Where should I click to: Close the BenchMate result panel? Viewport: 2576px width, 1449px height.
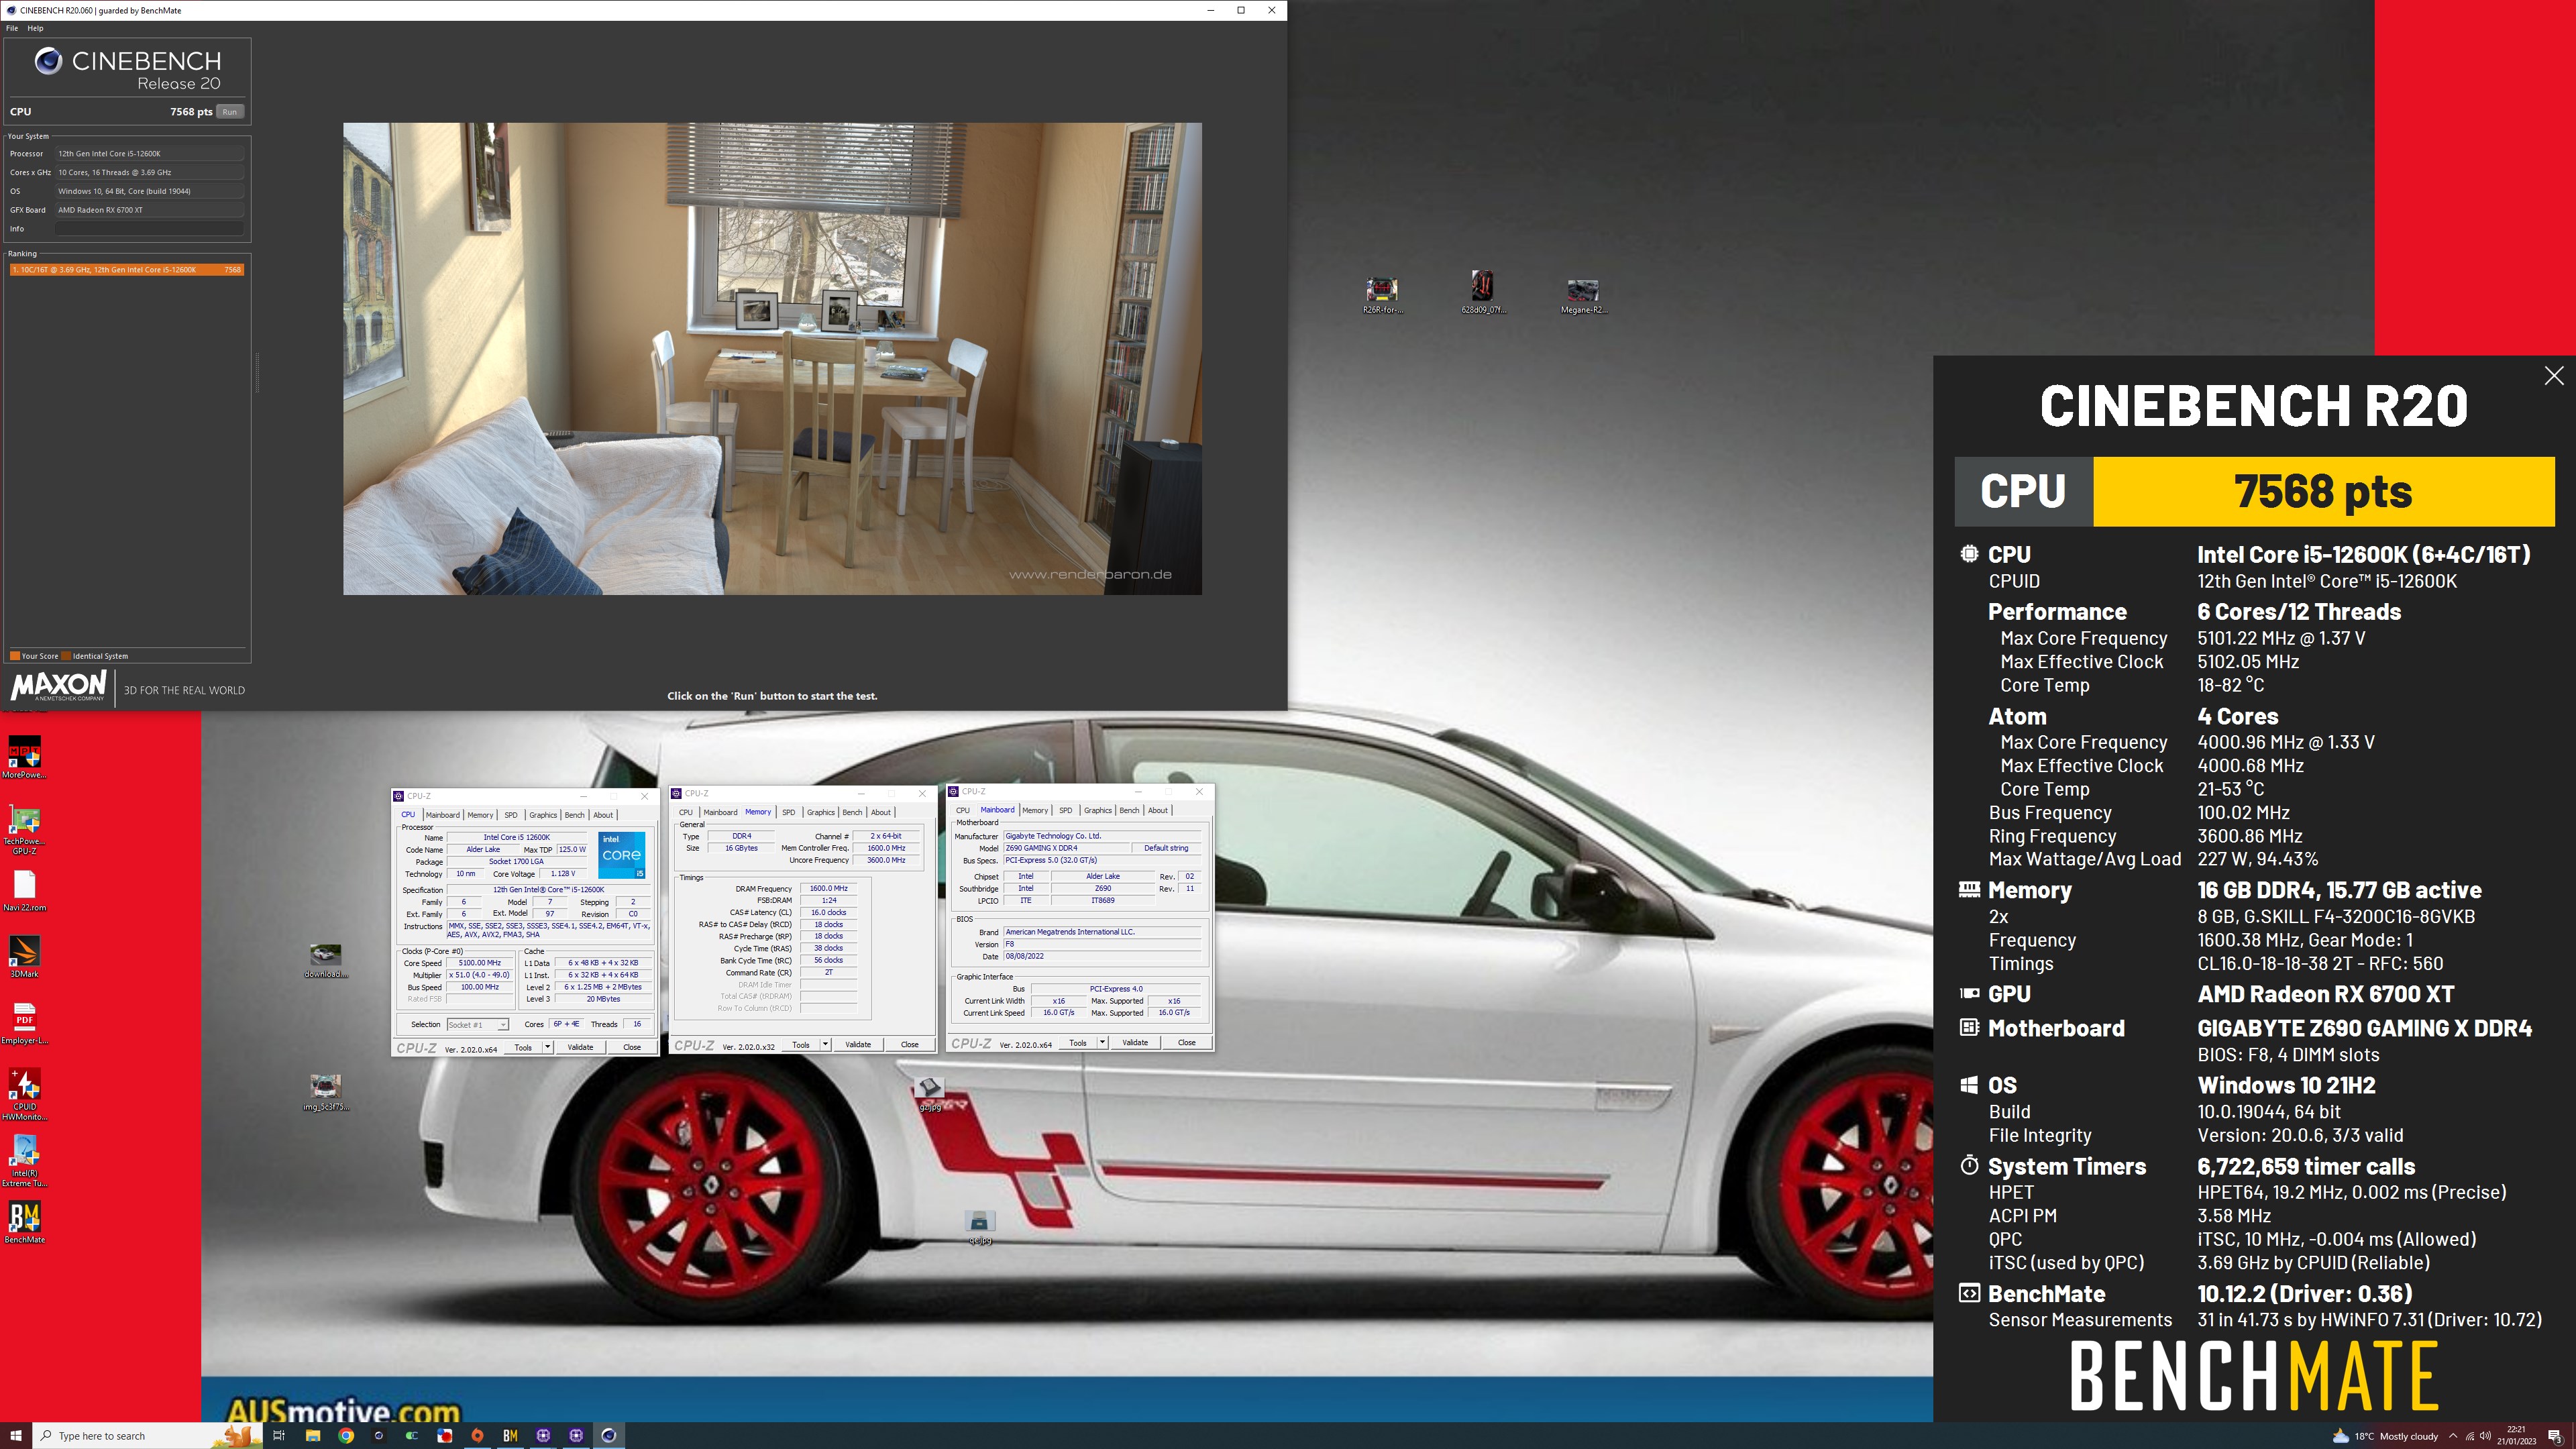pos(2554,375)
